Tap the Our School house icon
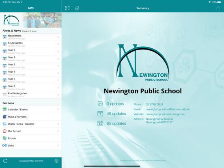 [x=4, y=131]
